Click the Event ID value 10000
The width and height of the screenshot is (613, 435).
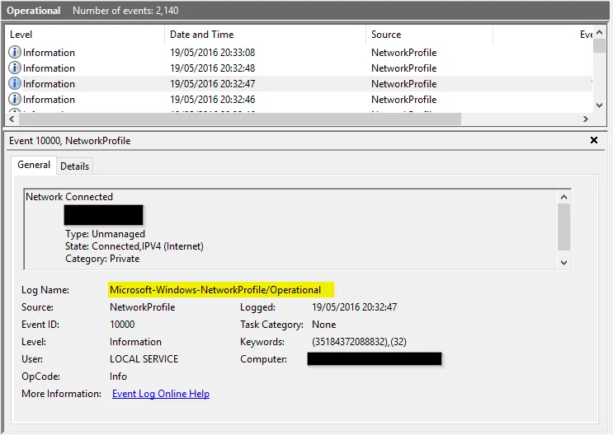[x=122, y=325]
